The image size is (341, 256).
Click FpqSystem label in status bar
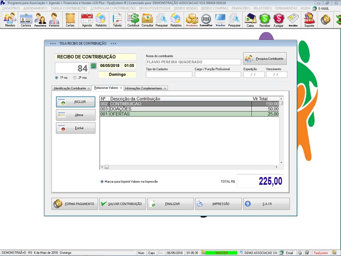coord(321,253)
